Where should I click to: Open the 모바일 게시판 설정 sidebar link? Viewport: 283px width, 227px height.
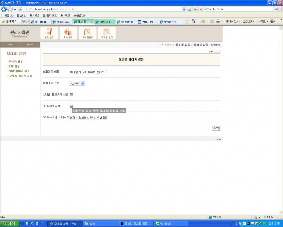click(x=20, y=76)
